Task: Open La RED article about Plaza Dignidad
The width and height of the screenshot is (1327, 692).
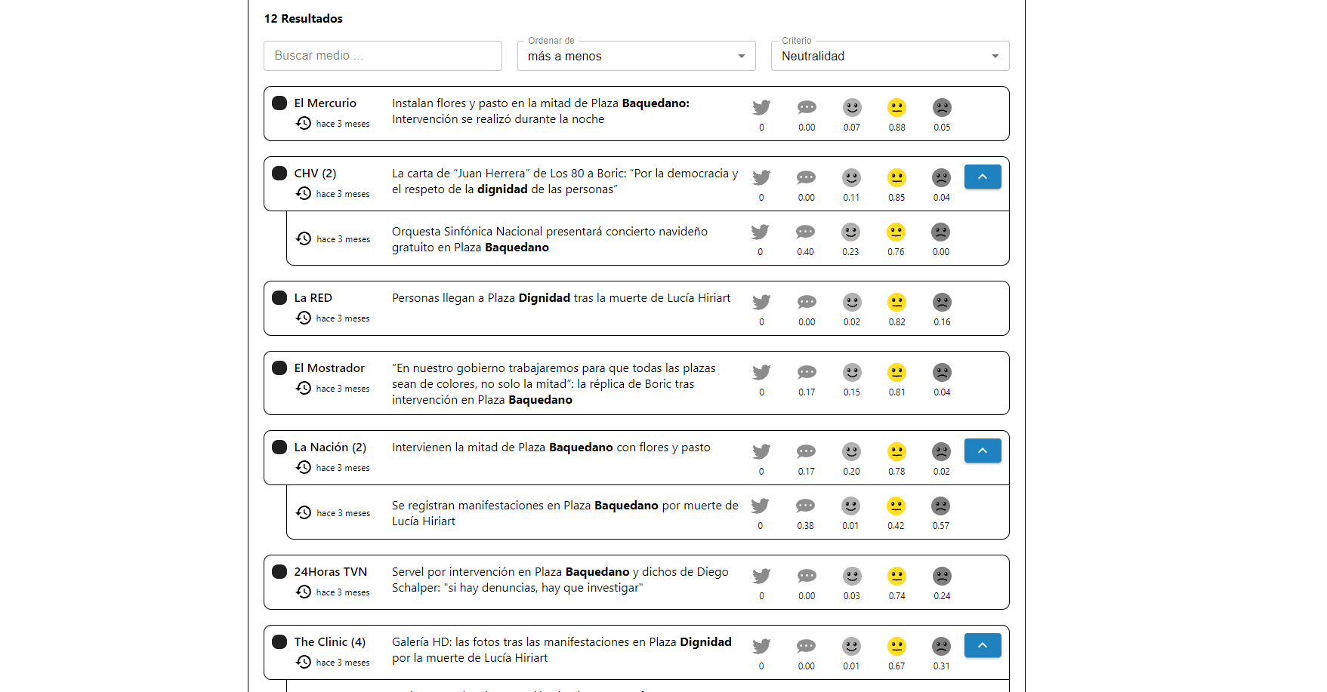Action: coord(560,298)
